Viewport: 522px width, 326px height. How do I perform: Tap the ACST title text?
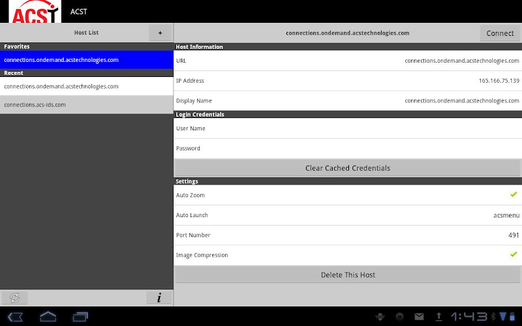78,12
